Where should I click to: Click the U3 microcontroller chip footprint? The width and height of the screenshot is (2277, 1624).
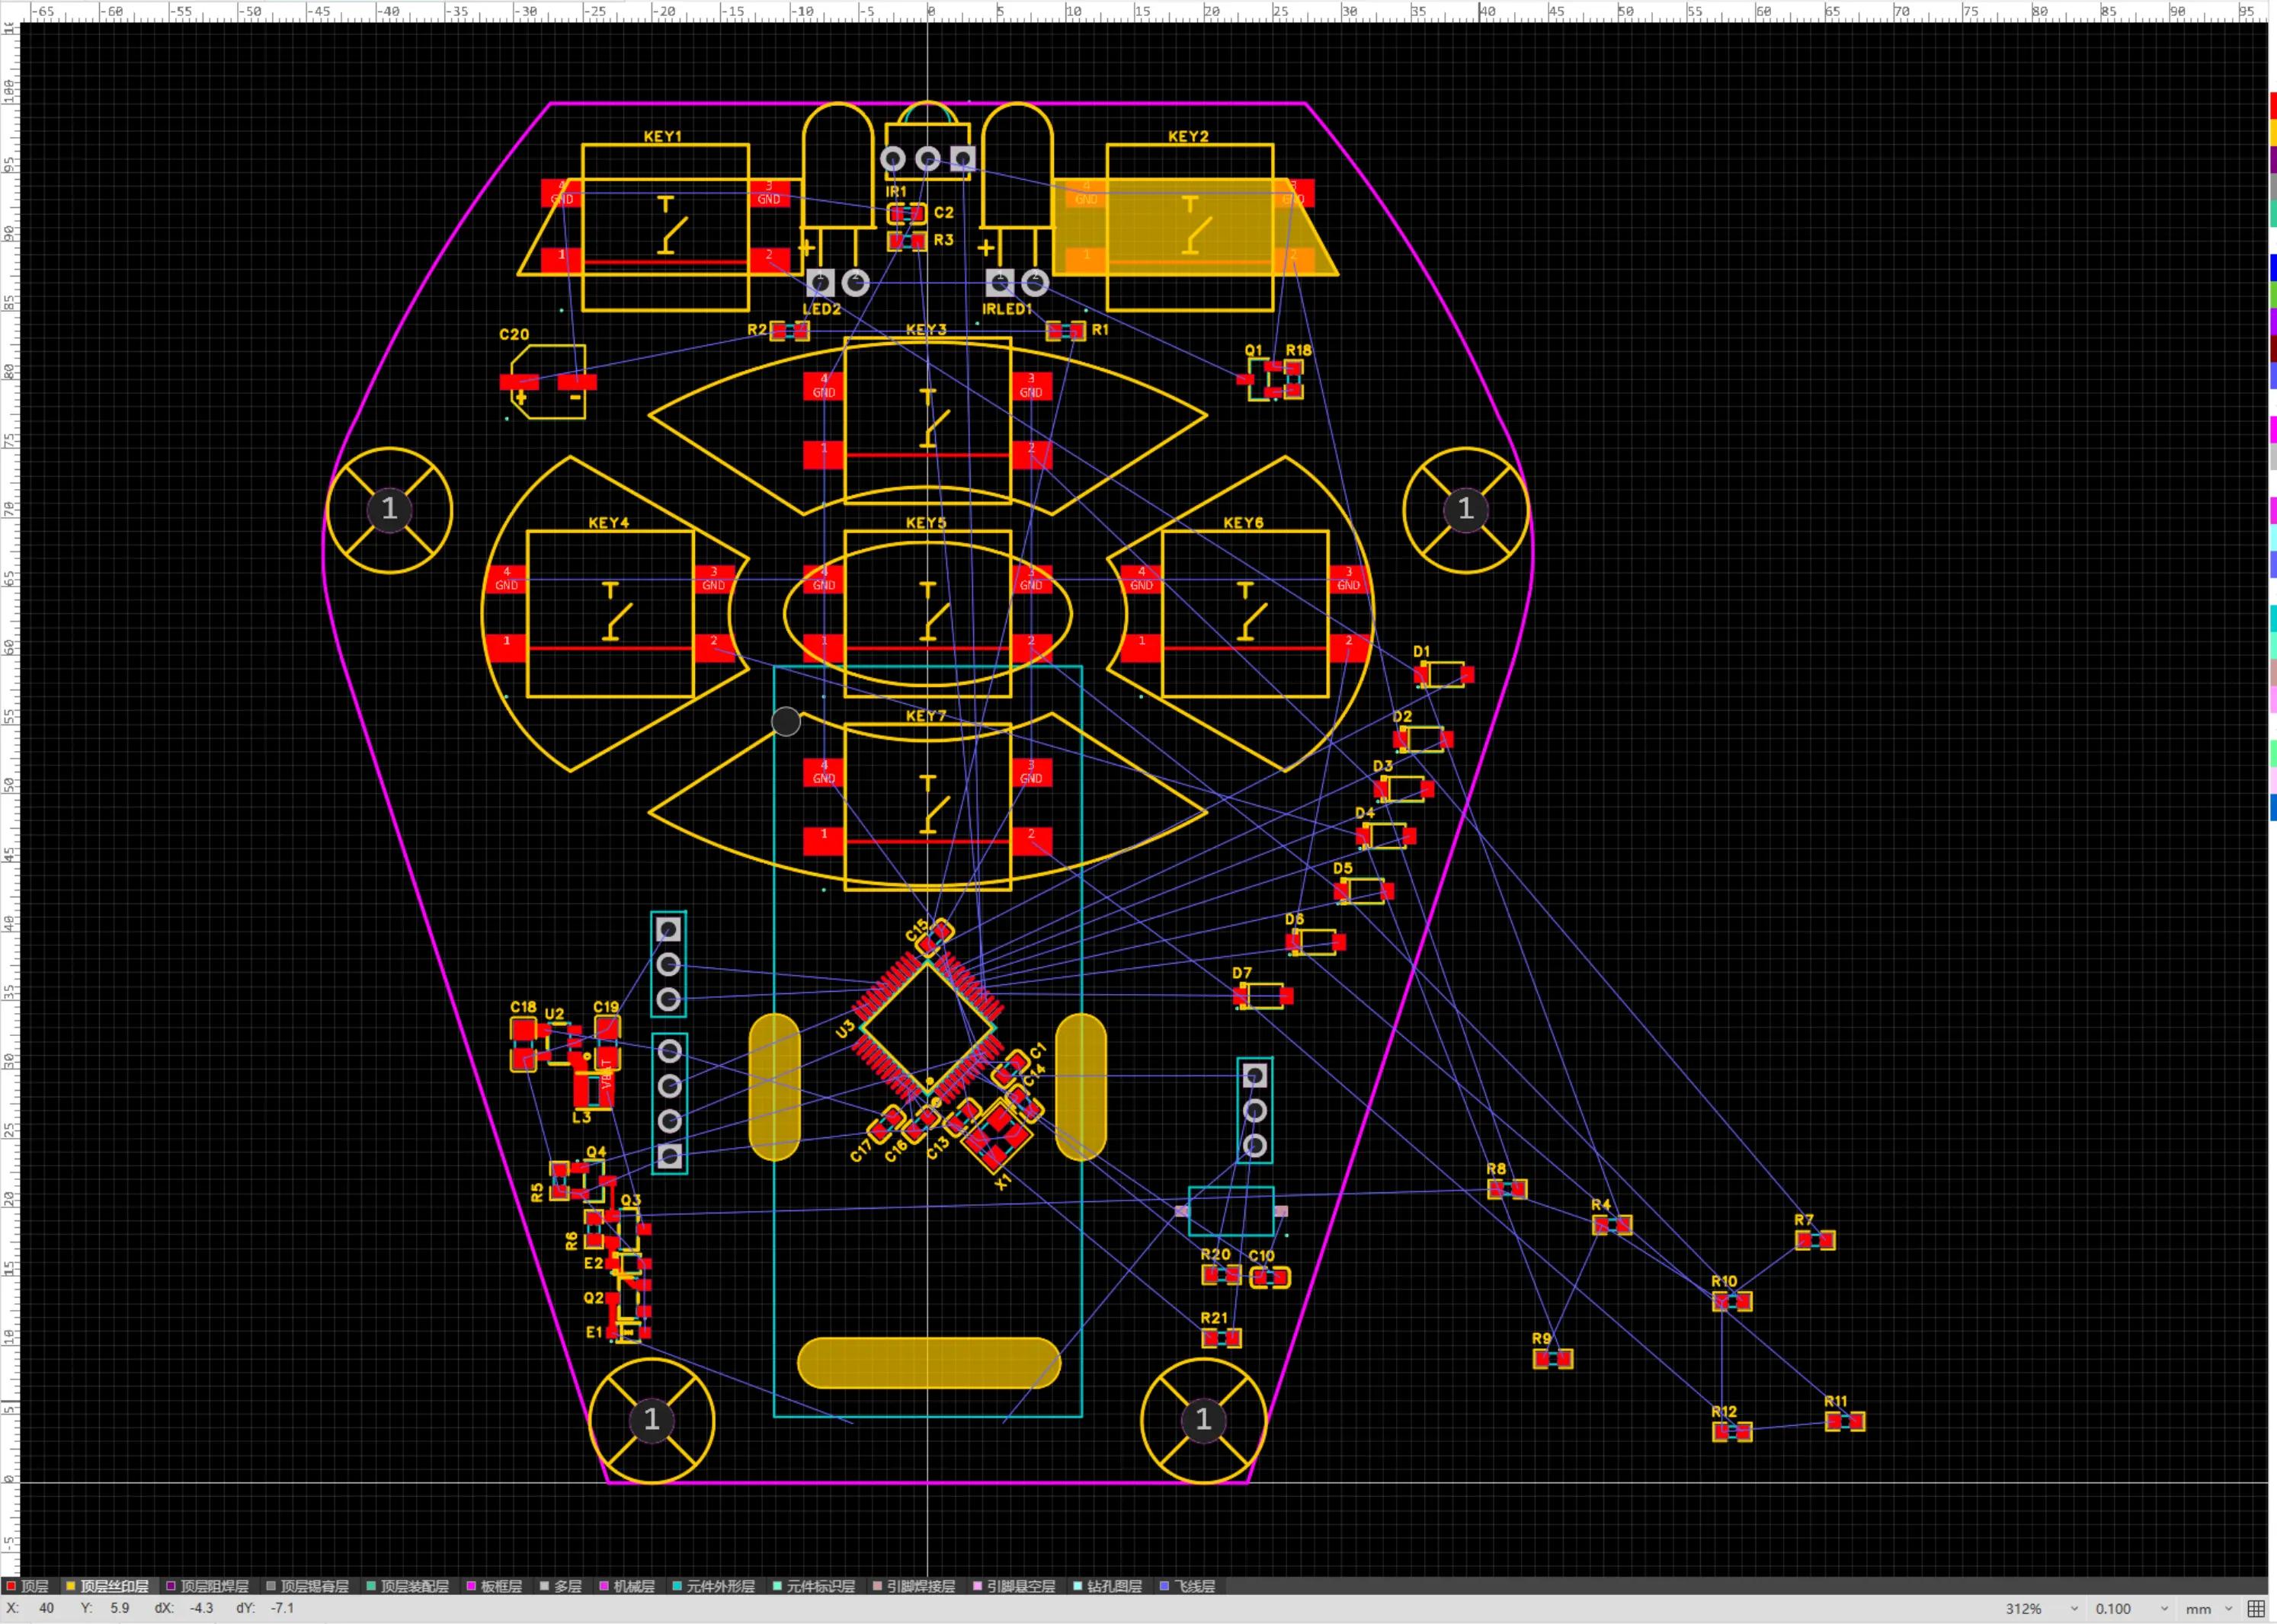(x=928, y=1030)
